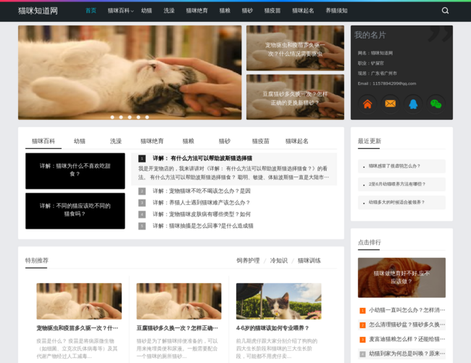This screenshot has width=471, height=363.
Task: Switch to 猫咪绝育 content tab
Action: tap(152, 141)
